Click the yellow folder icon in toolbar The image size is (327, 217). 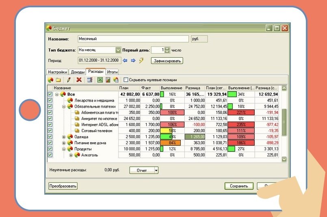pyautogui.click(x=58, y=80)
